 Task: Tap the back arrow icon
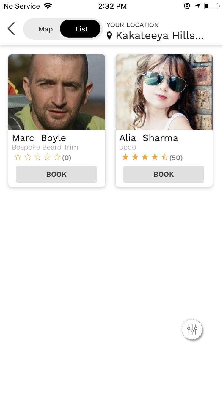click(x=11, y=29)
